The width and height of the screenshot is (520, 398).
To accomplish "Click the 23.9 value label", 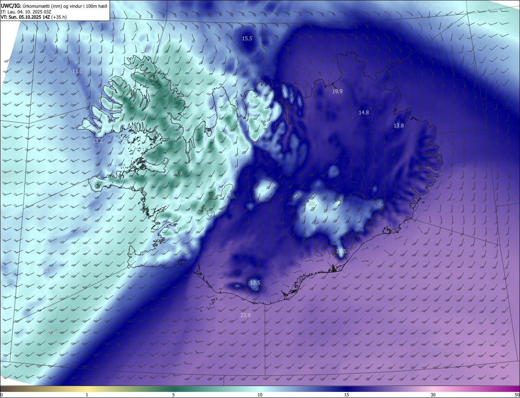I will [245, 315].
